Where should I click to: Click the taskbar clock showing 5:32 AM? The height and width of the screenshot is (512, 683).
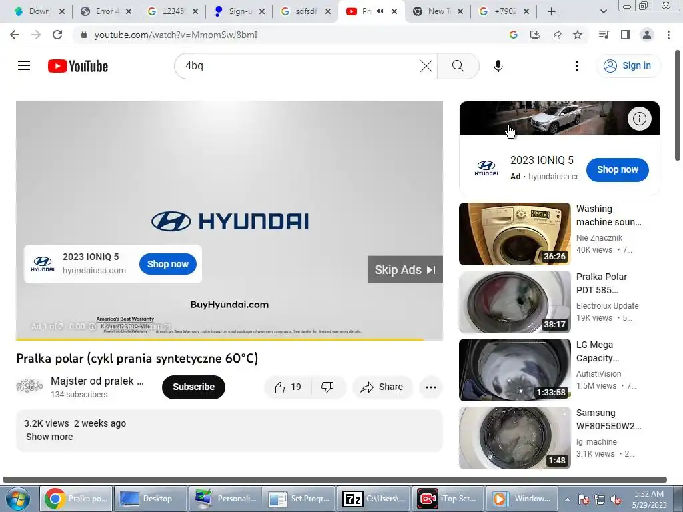click(649, 499)
